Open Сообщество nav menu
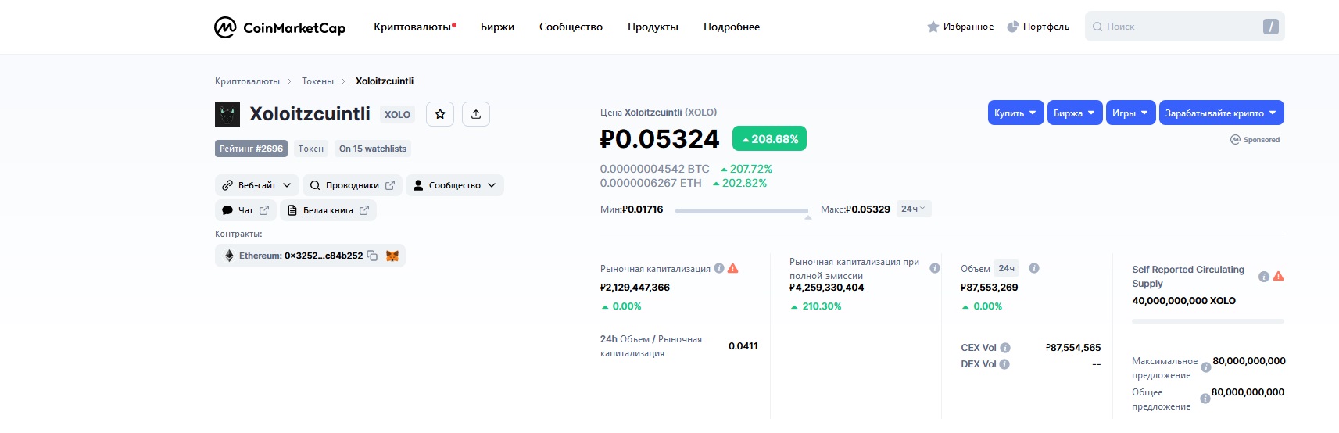The image size is (1339, 433). pos(571,27)
